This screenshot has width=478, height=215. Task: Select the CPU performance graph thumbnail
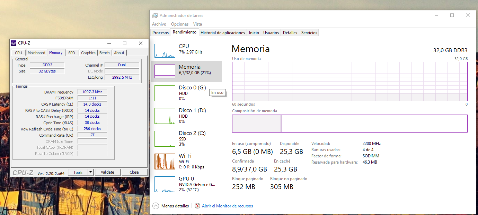point(165,51)
